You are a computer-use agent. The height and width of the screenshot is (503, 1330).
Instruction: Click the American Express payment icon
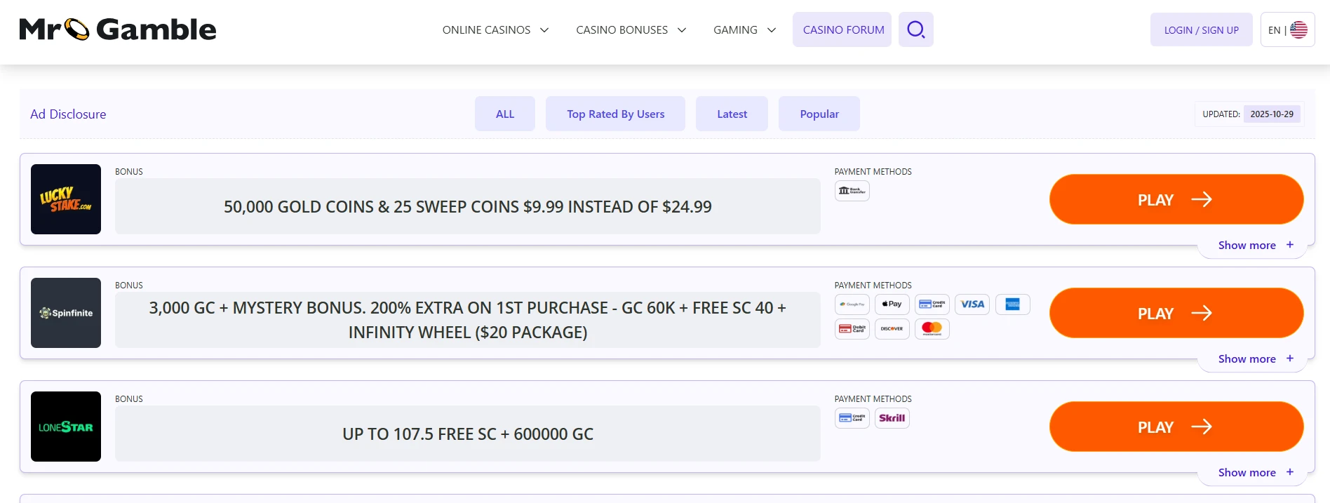[x=1012, y=304]
